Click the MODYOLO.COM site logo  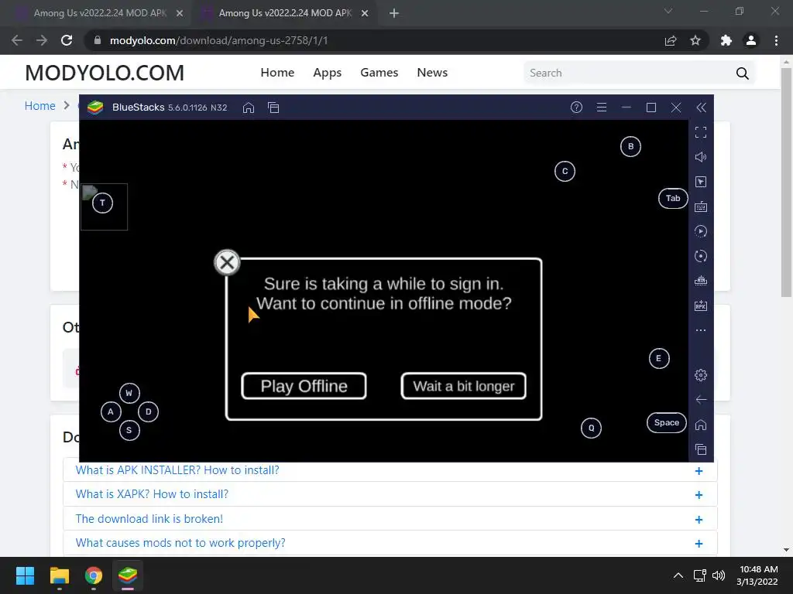click(x=105, y=73)
